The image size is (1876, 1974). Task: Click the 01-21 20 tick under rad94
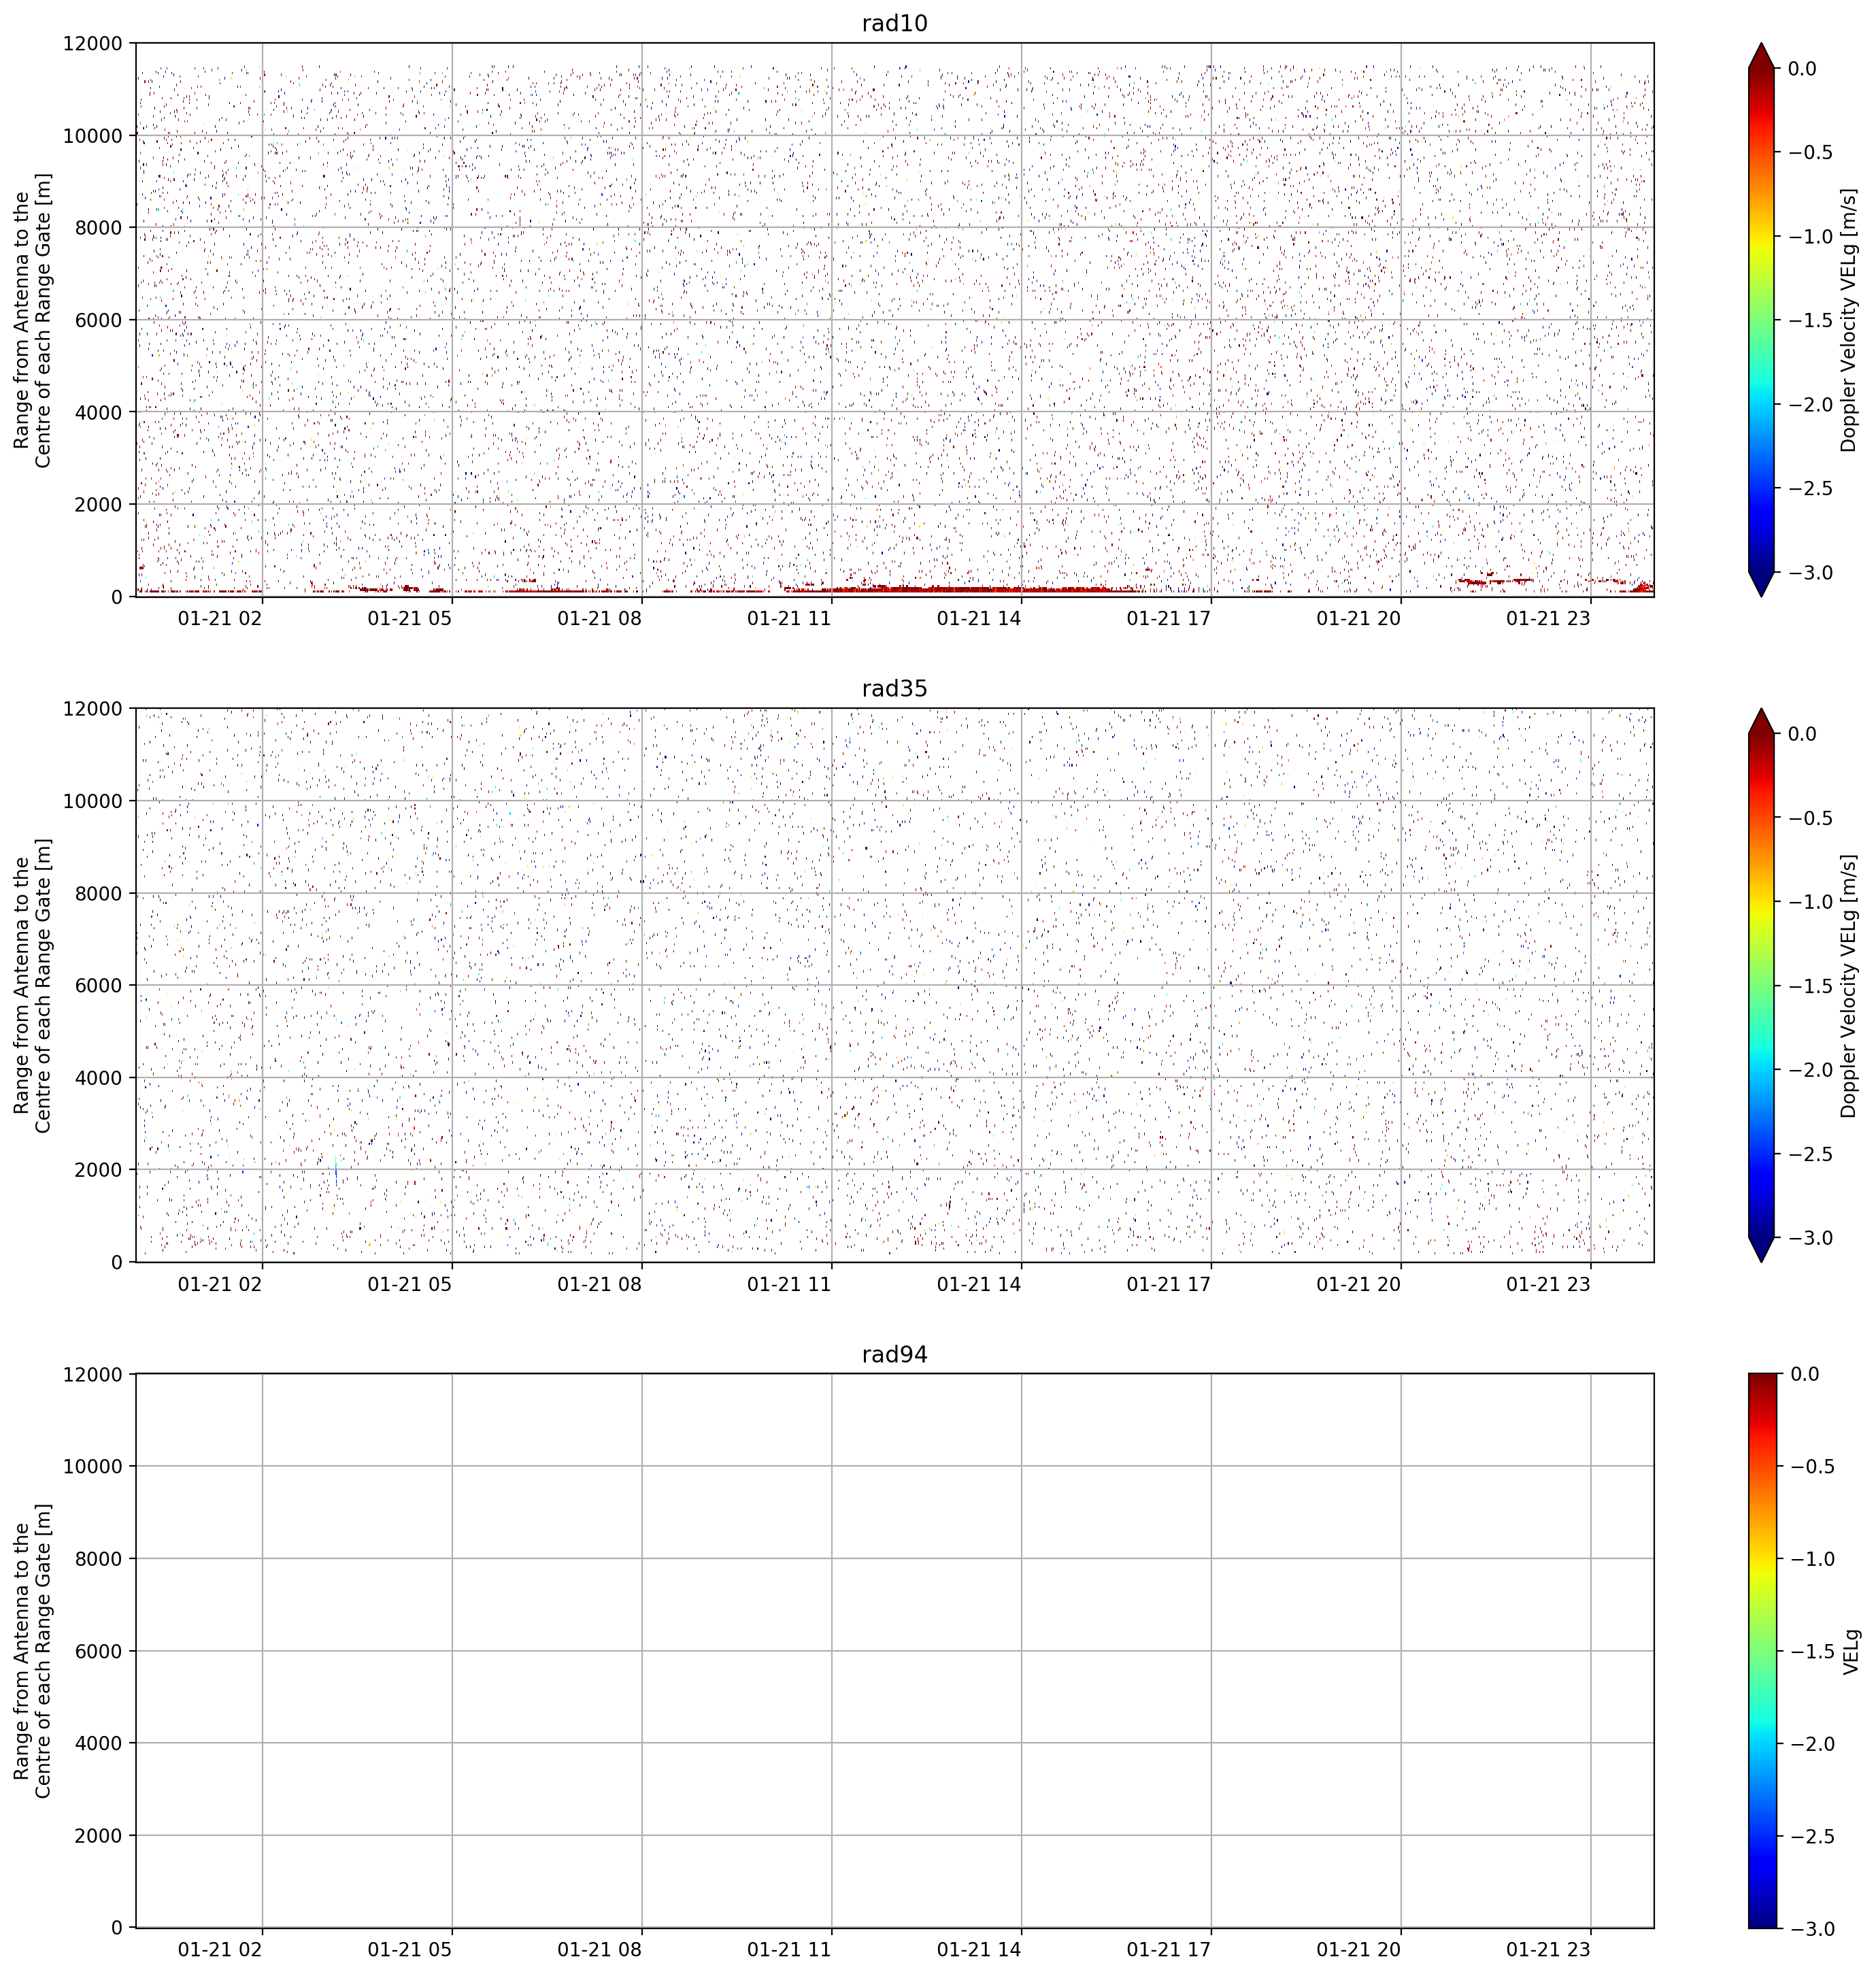1358,1949
